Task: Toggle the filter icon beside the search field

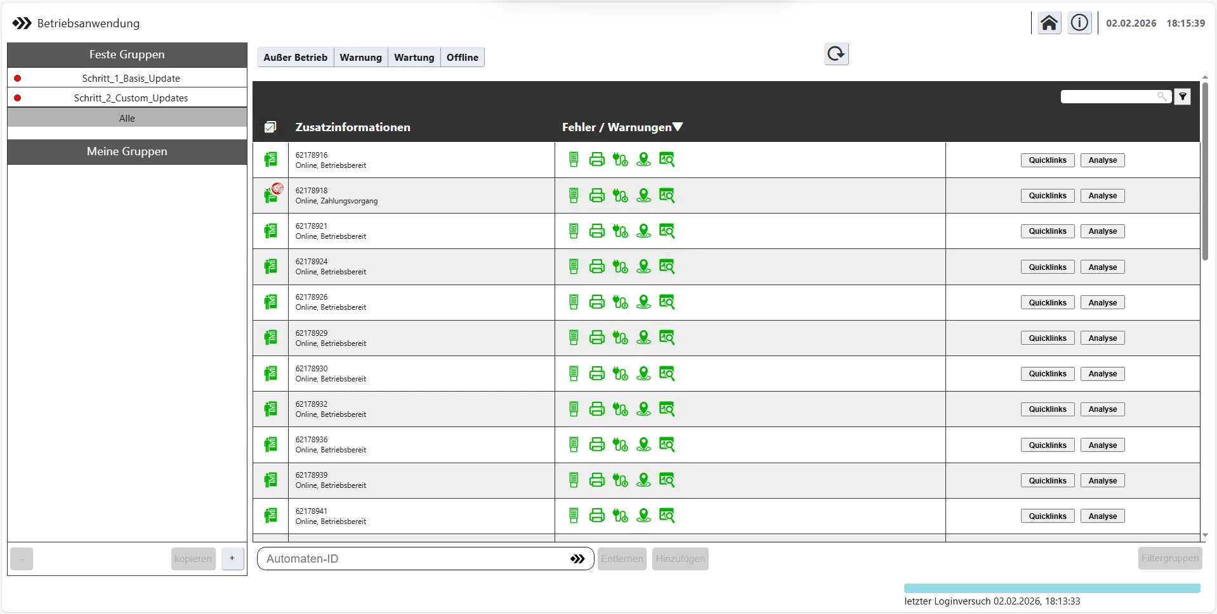Action: tap(1183, 96)
